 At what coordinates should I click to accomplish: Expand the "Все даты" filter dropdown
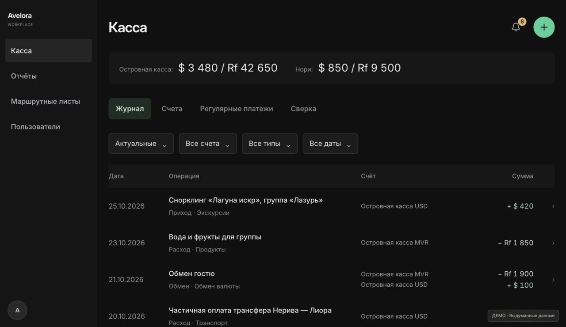point(330,144)
